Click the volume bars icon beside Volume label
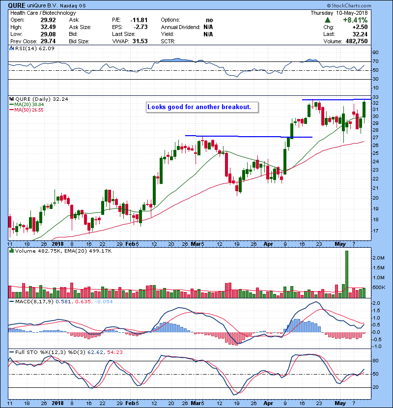This screenshot has width=393, height=408. pos(11,251)
